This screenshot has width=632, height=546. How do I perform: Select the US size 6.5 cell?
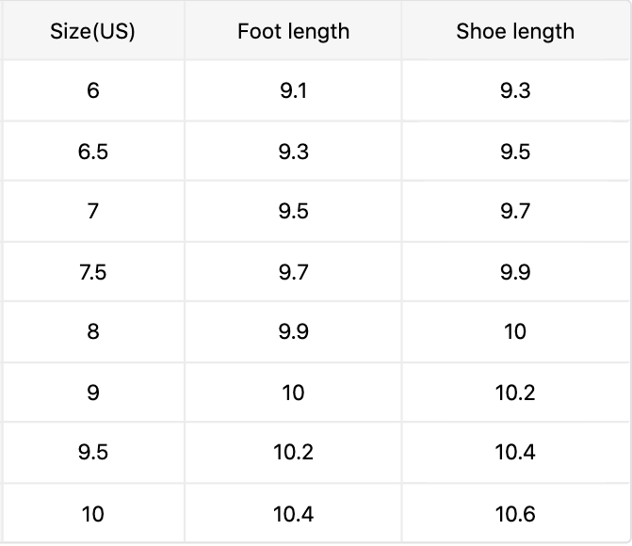[92, 152]
